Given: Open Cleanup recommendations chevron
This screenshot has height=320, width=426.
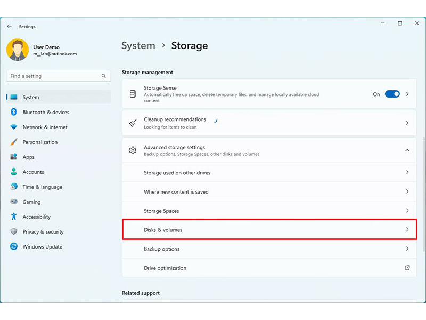Looking at the screenshot, I should (407, 123).
